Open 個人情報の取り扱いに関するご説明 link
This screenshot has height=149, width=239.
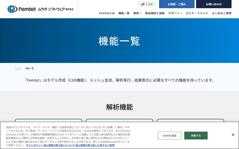95,145
